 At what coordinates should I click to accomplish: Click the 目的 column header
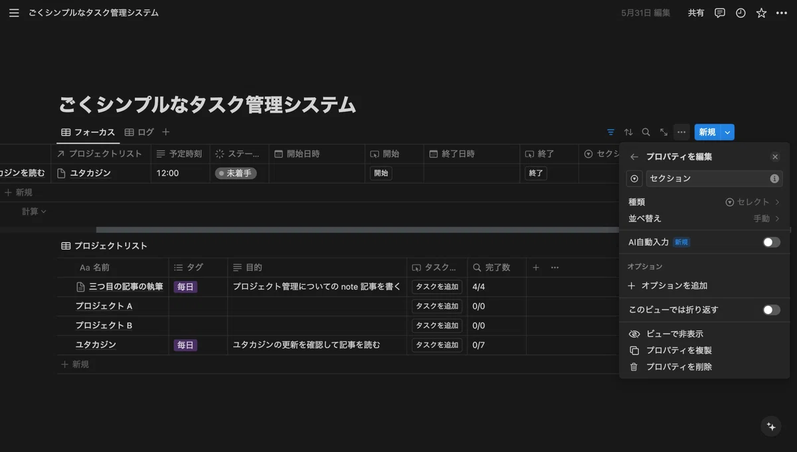point(317,267)
